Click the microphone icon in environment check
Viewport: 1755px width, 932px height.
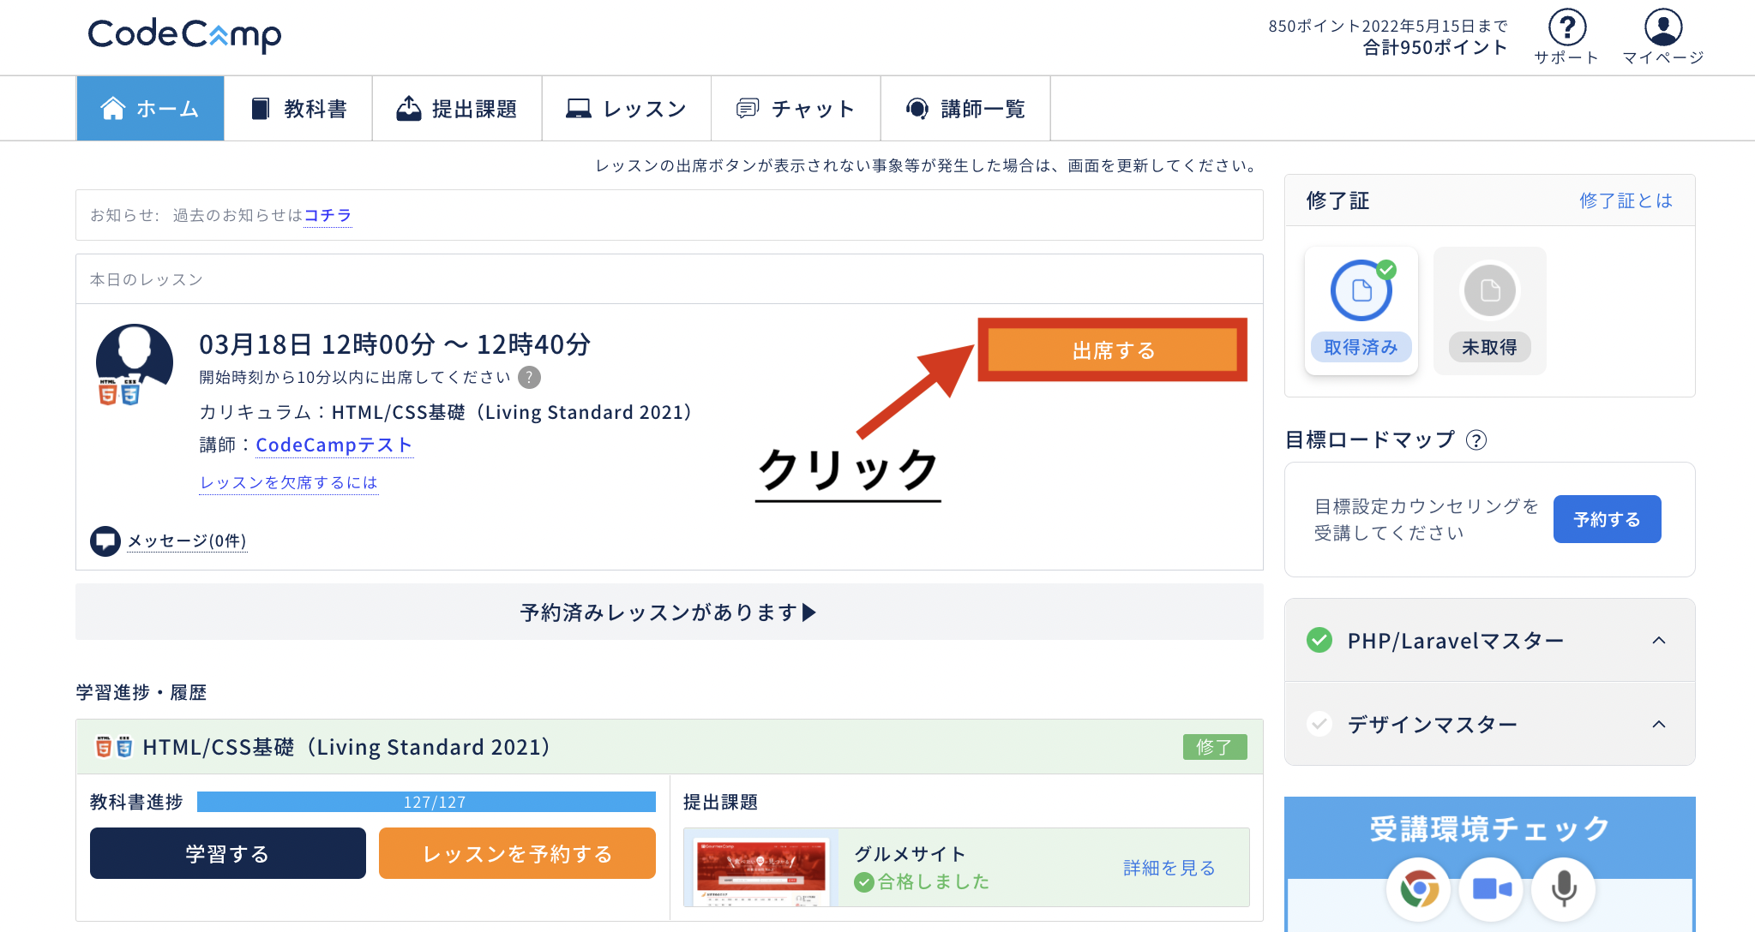click(1563, 889)
